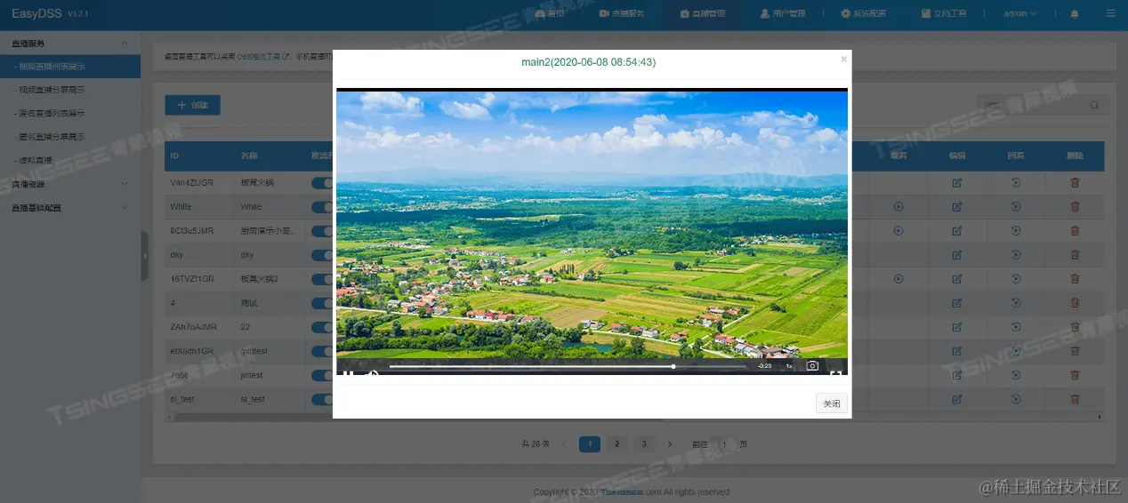The width and height of the screenshot is (1128, 503).
Task: Delete the V4n4ZtJGR stream row
Action: point(1075,182)
